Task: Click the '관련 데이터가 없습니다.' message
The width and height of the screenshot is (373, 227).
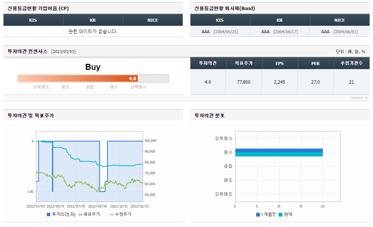Action: point(93,31)
